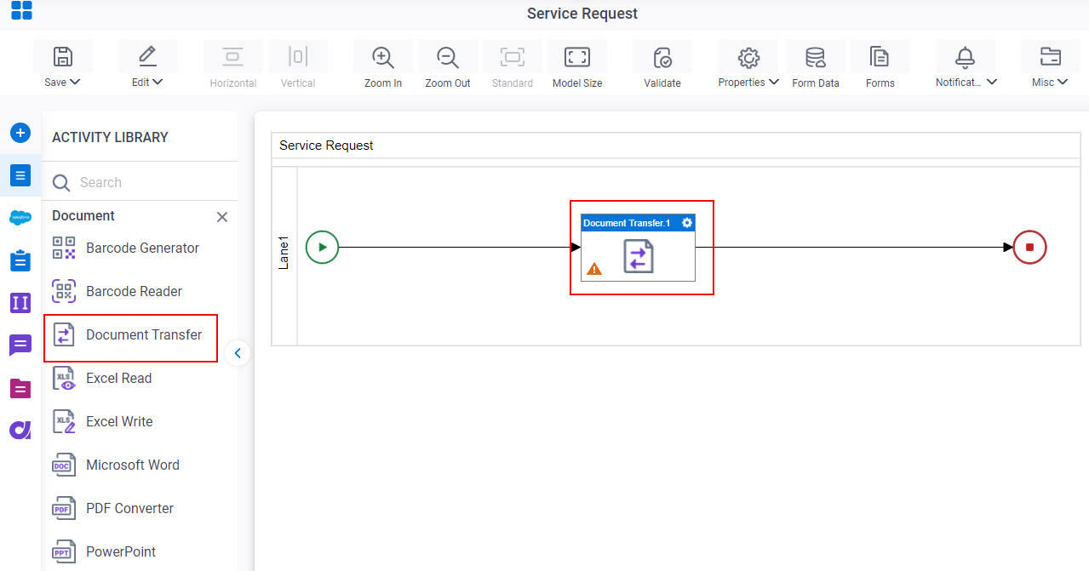The image size is (1089, 571).
Task: Close the Document category
Action: pyautogui.click(x=222, y=217)
